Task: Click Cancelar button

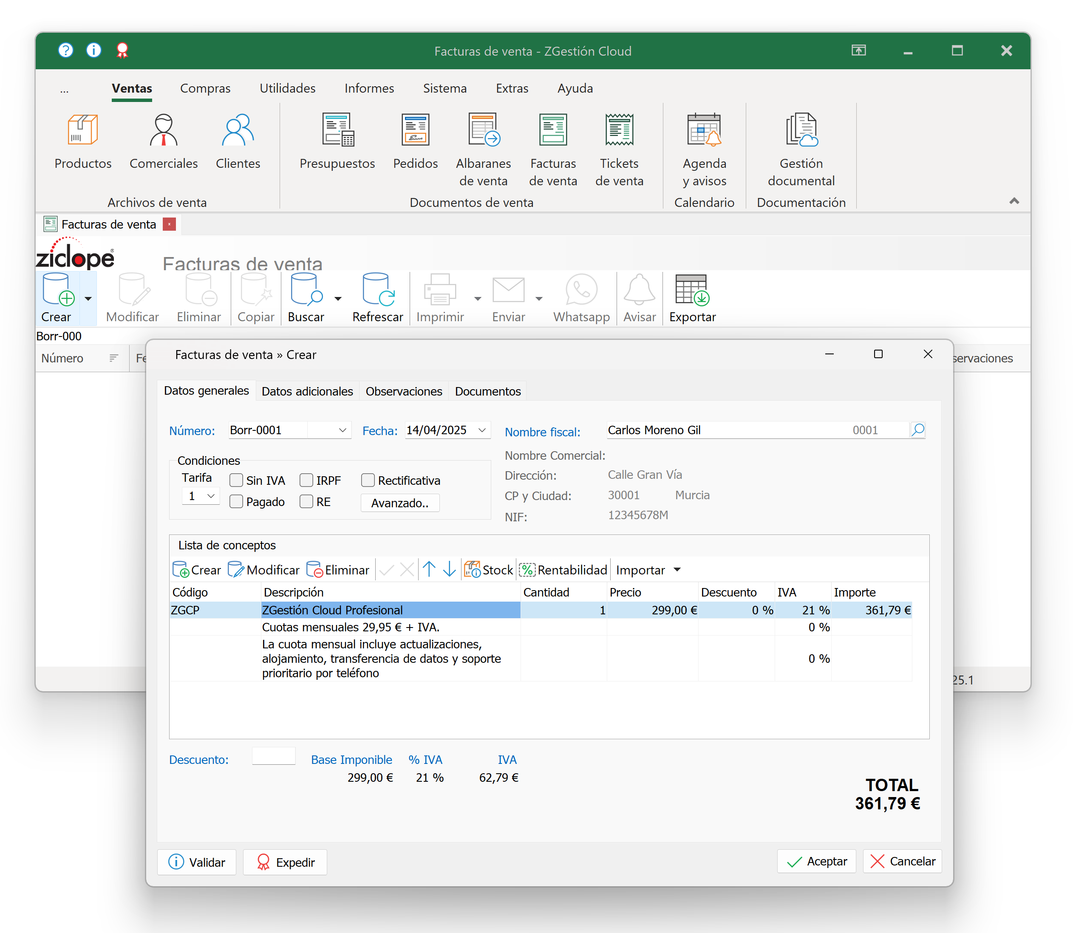Action: click(x=902, y=861)
